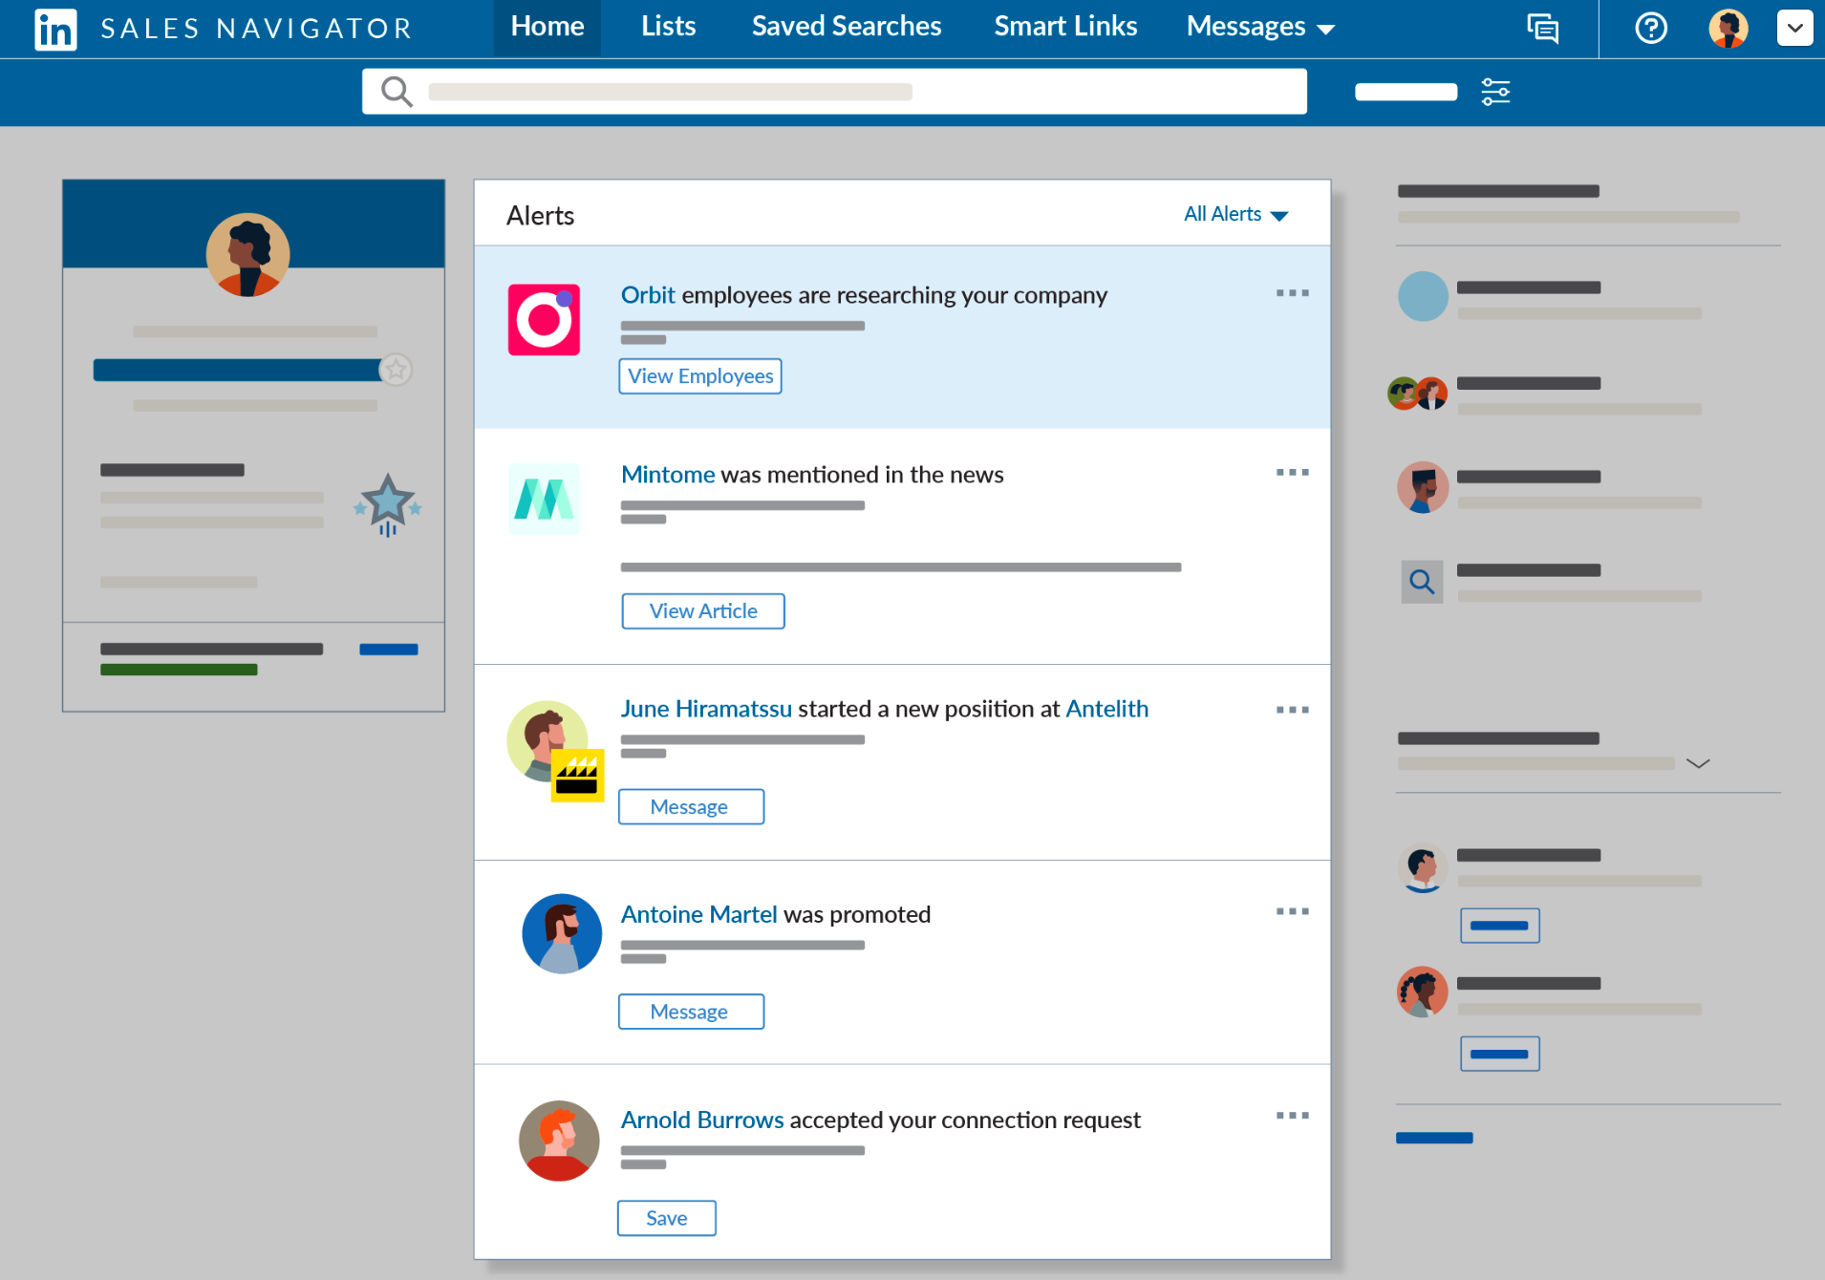Click the blue profile progress bar
1825x1280 pixels.
(x=239, y=370)
